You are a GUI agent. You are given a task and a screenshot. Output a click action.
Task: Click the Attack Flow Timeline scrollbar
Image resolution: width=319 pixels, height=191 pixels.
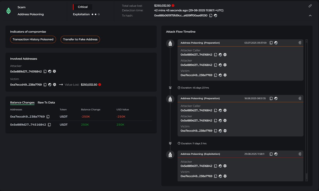[307, 106]
